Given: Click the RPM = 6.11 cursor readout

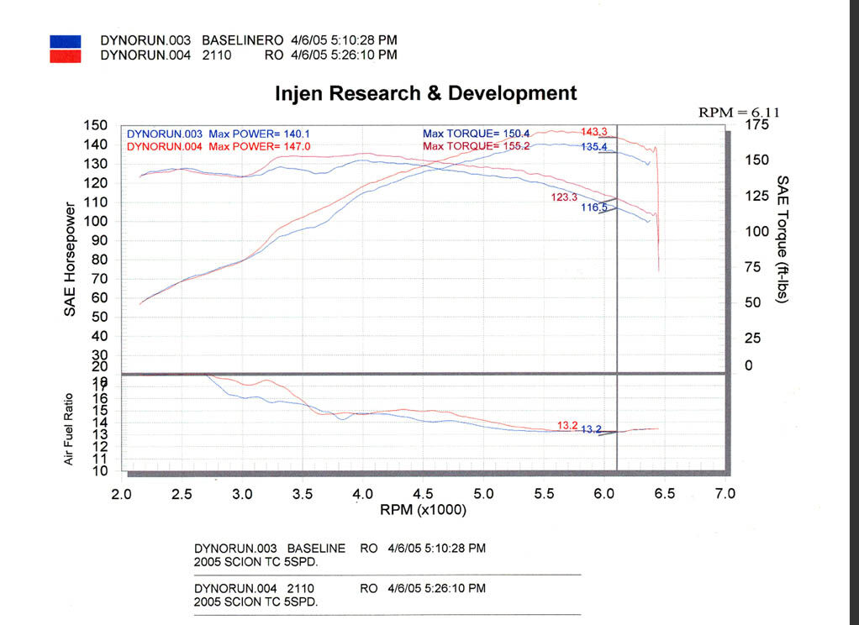Looking at the screenshot, I should (739, 113).
